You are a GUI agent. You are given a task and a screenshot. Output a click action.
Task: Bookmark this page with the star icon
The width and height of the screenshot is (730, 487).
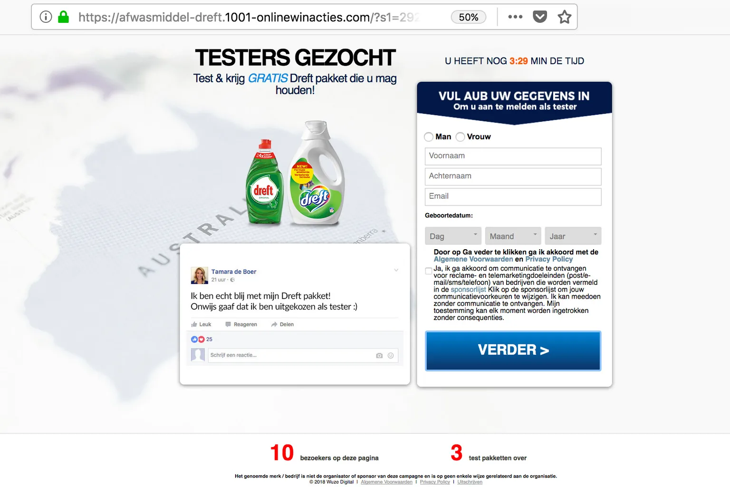[x=565, y=17]
